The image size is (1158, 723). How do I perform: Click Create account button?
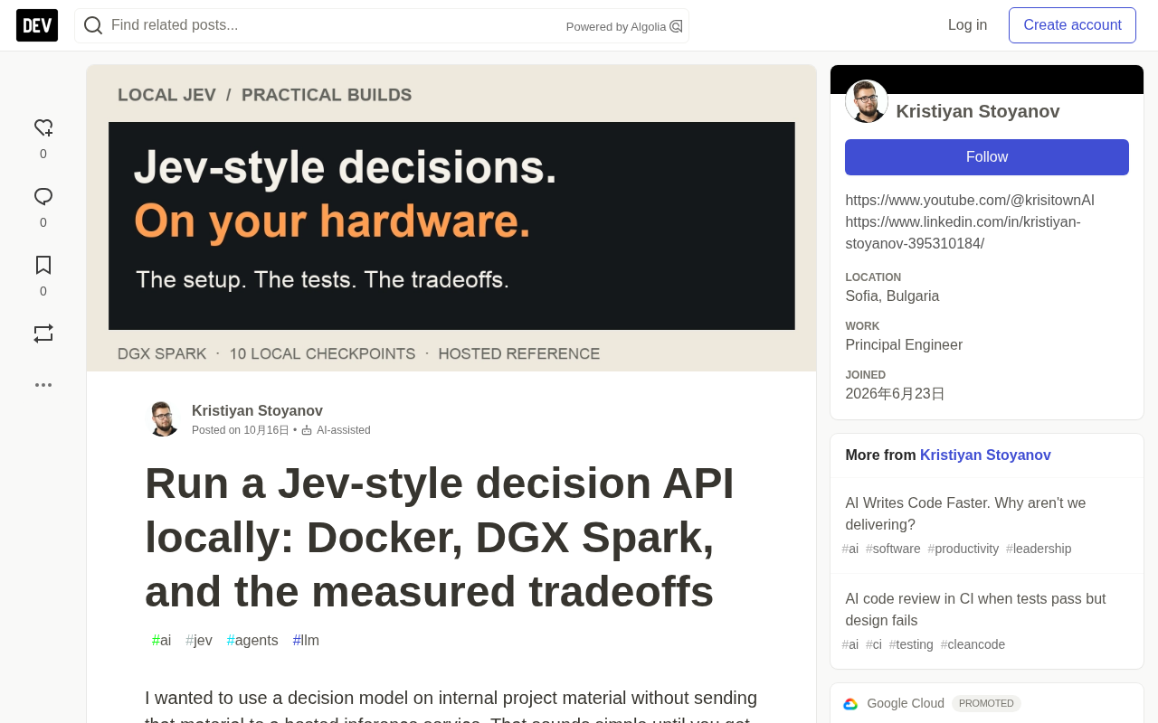[1072, 25]
